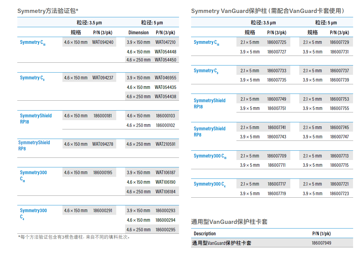Select part number 186007719
359x256 pixels.
(x=277, y=194)
